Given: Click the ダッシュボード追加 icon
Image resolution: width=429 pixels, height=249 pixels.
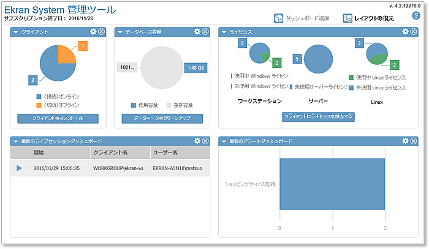Looking at the screenshot, I should tap(278, 18).
